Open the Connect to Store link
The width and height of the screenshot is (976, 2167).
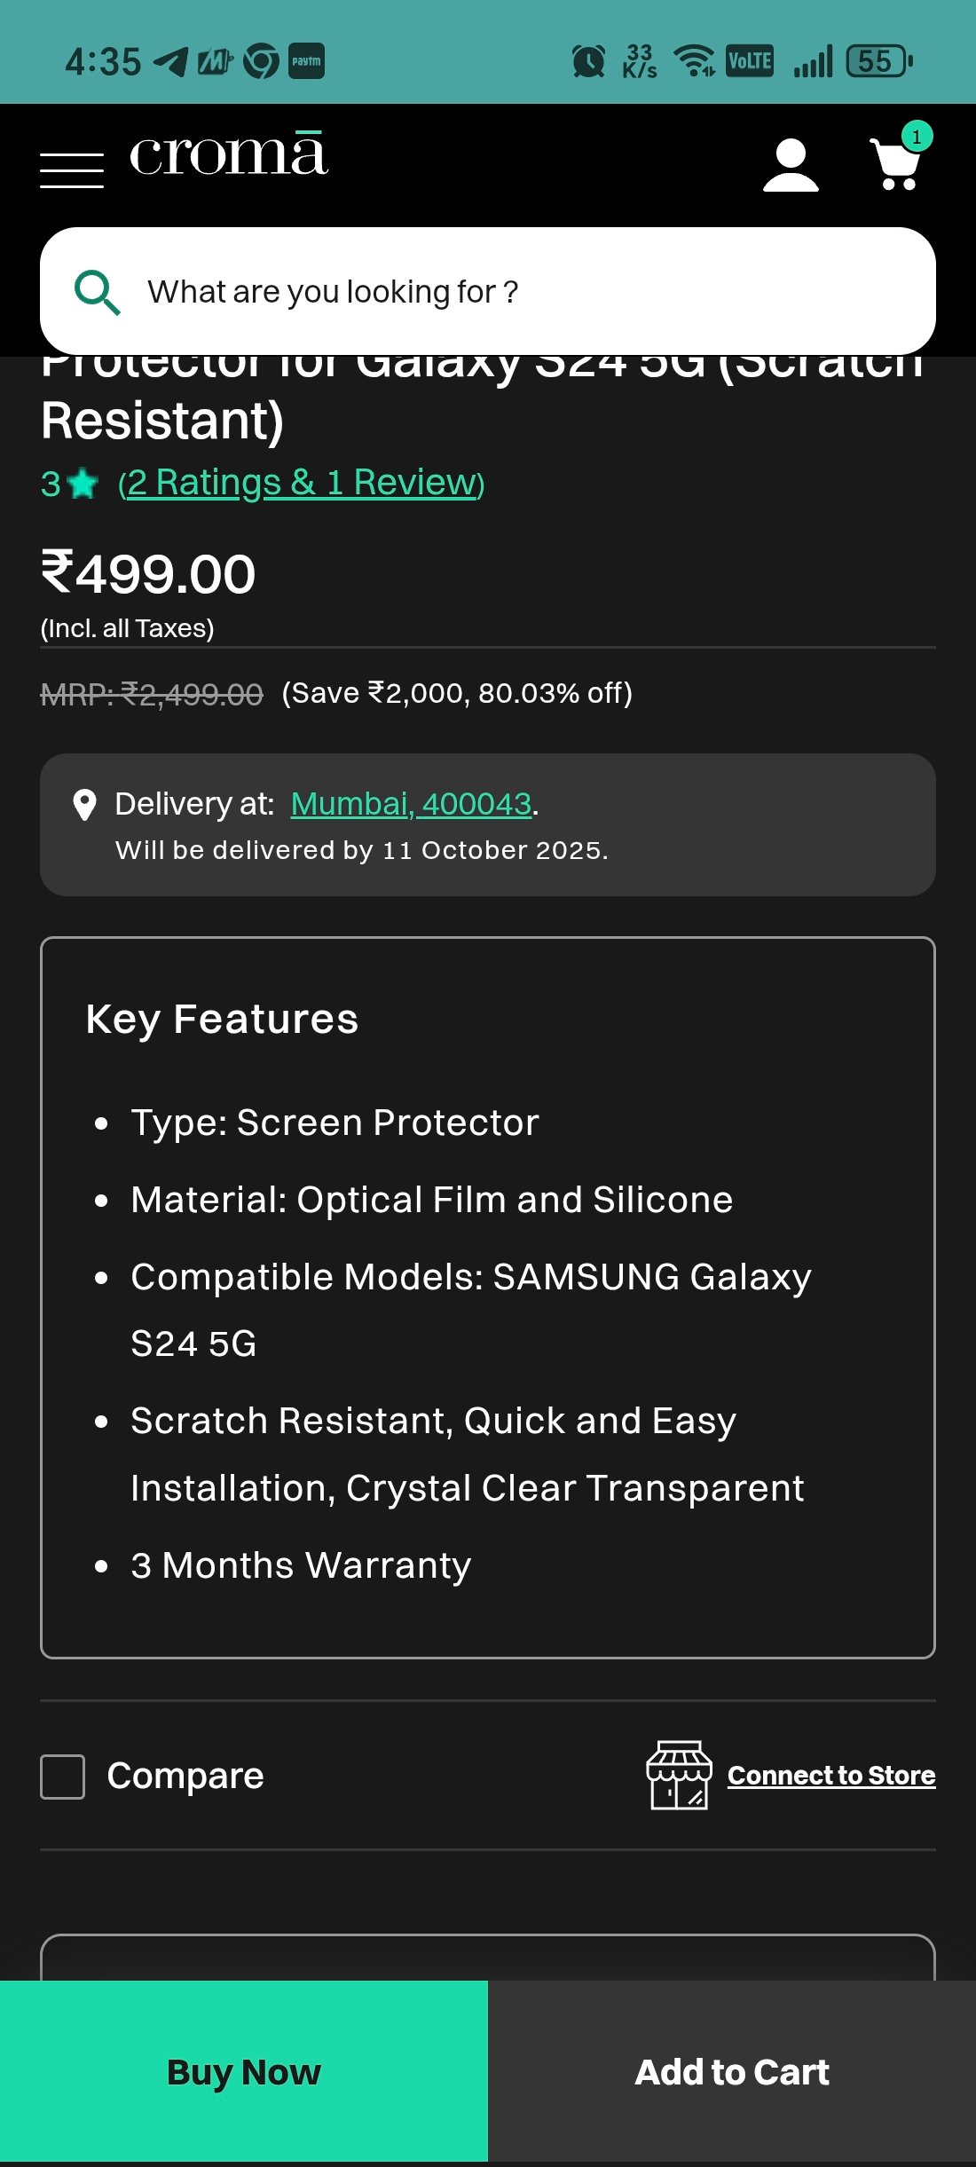[x=831, y=1775]
